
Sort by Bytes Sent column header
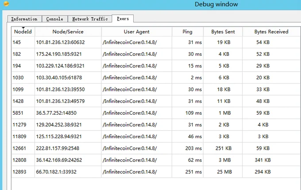pyautogui.click(x=223, y=32)
